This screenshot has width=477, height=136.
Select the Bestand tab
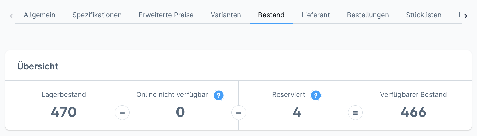(271, 15)
